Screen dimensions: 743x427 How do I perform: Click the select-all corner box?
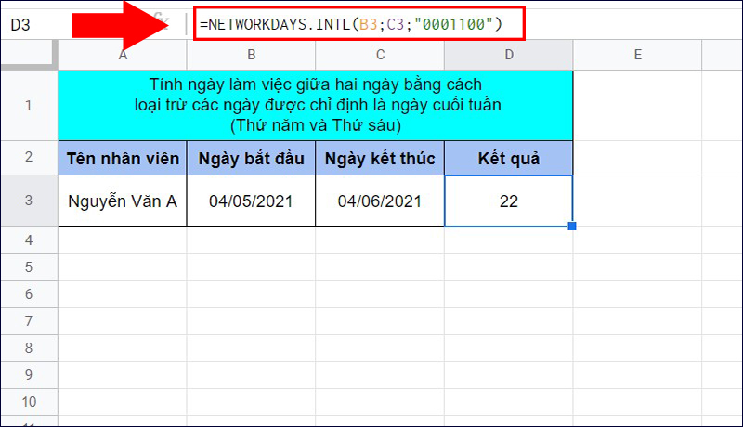(x=29, y=55)
